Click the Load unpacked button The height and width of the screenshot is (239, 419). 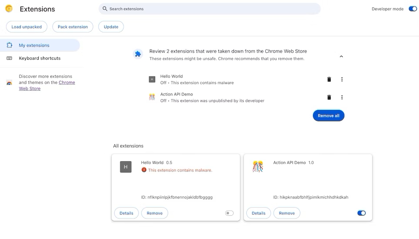pyautogui.click(x=27, y=27)
